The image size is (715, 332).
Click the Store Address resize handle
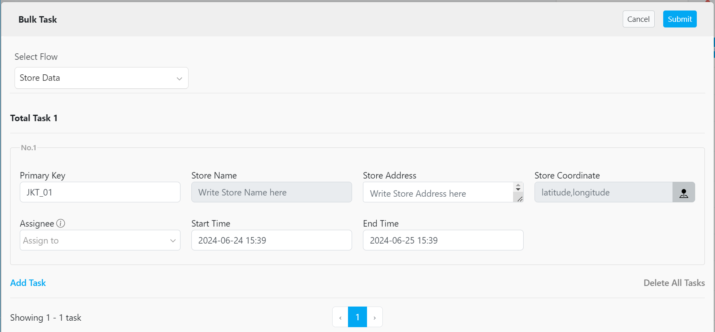[x=520, y=199]
